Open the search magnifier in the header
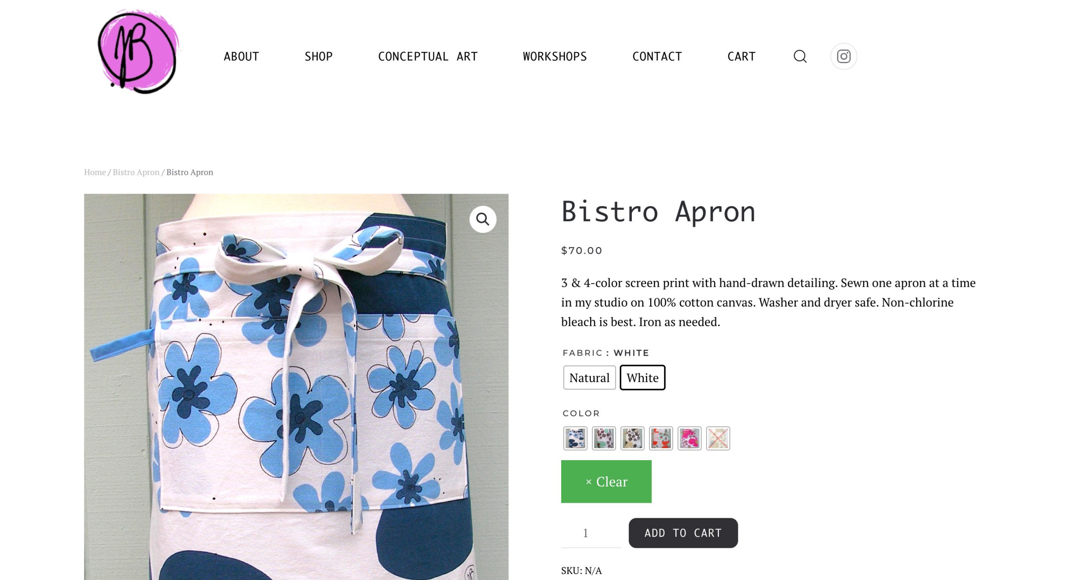 click(800, 56)
